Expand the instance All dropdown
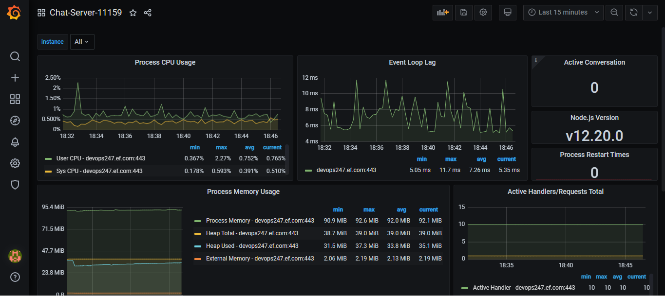The image size is (665, 296). [x=82, y=42]
